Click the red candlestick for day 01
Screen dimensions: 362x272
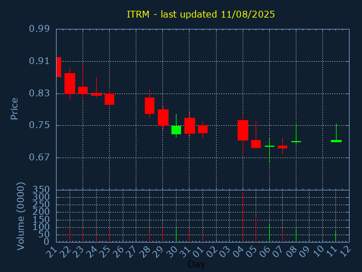[202, 129]
